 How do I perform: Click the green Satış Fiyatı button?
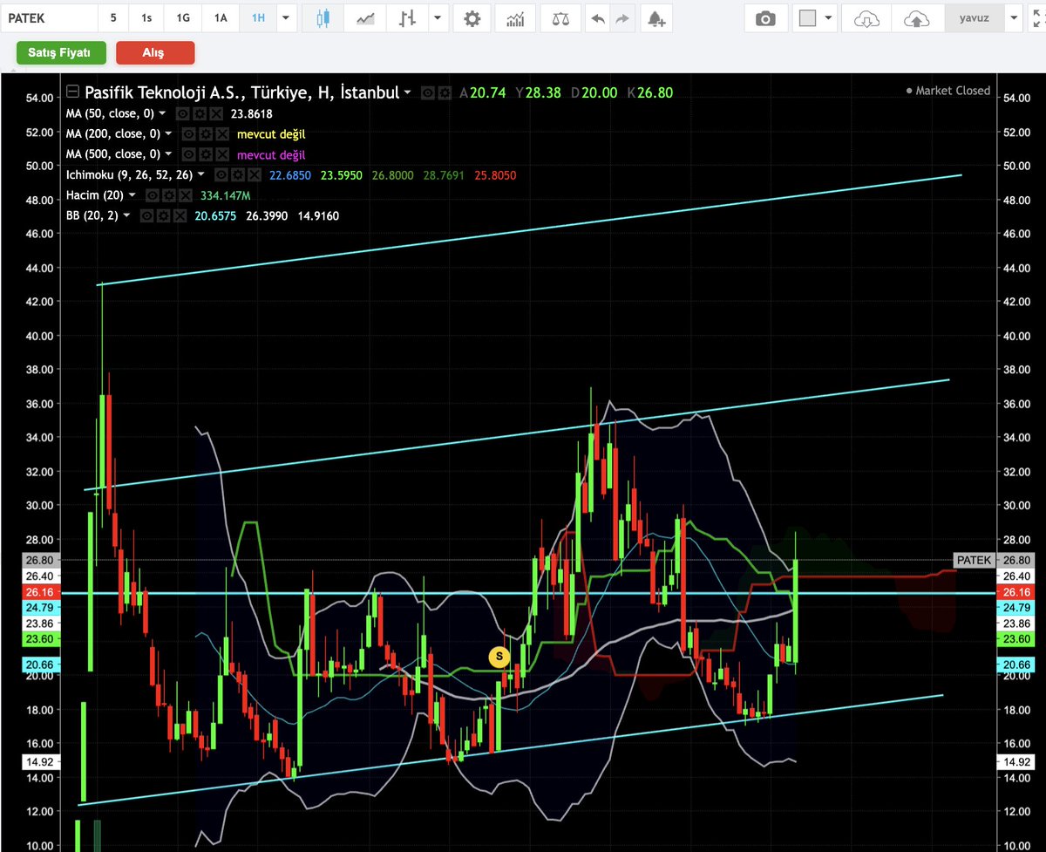(60, 53)
